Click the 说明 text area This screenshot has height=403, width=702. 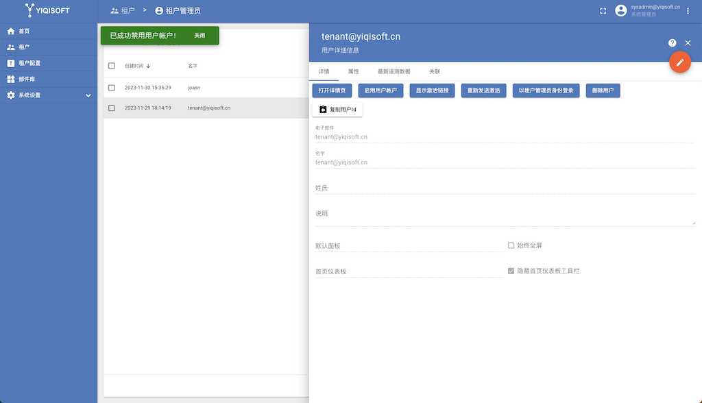pyautogui.click(x=505, y=214)
